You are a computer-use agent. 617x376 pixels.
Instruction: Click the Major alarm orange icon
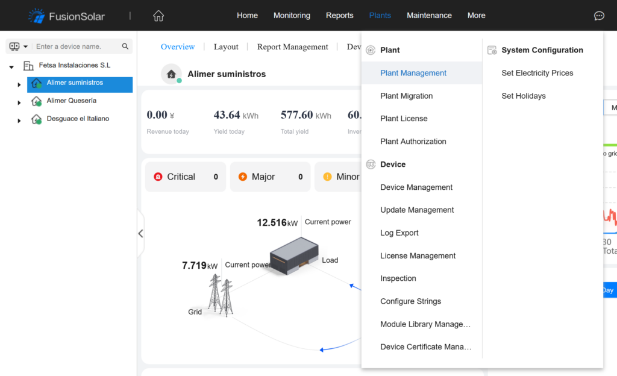[x=243, y=177]
